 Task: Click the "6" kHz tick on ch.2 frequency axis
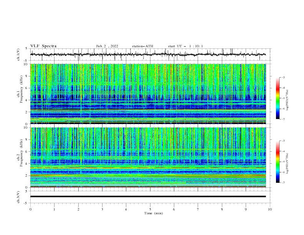point(27,152)
